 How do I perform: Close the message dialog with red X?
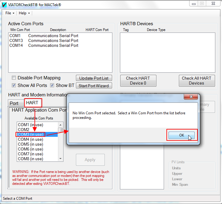click(191, 97)
